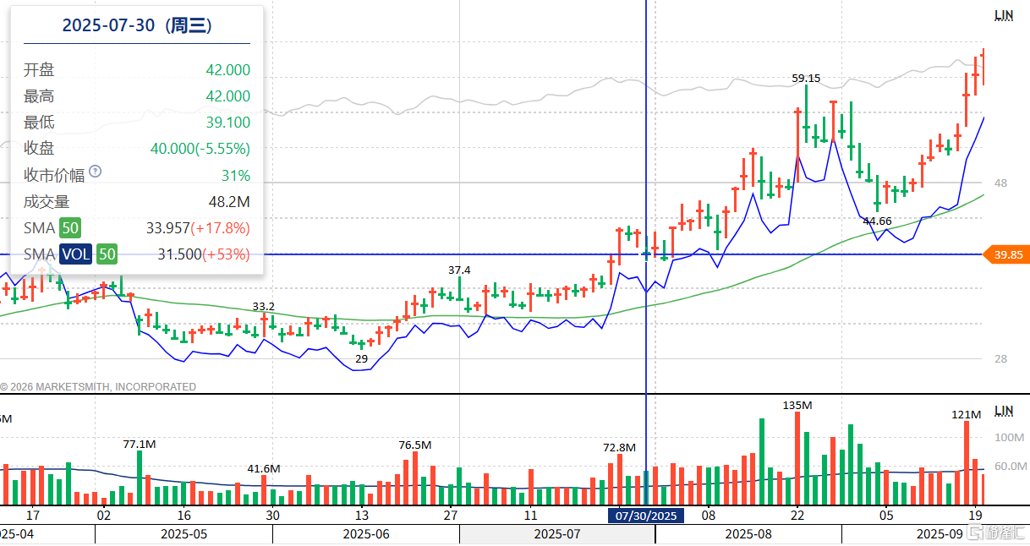Viewport: 1030px width, 546px height.
Task: Toggle the LIN scale on the volume chart
Action: [x=1003, y=411]
